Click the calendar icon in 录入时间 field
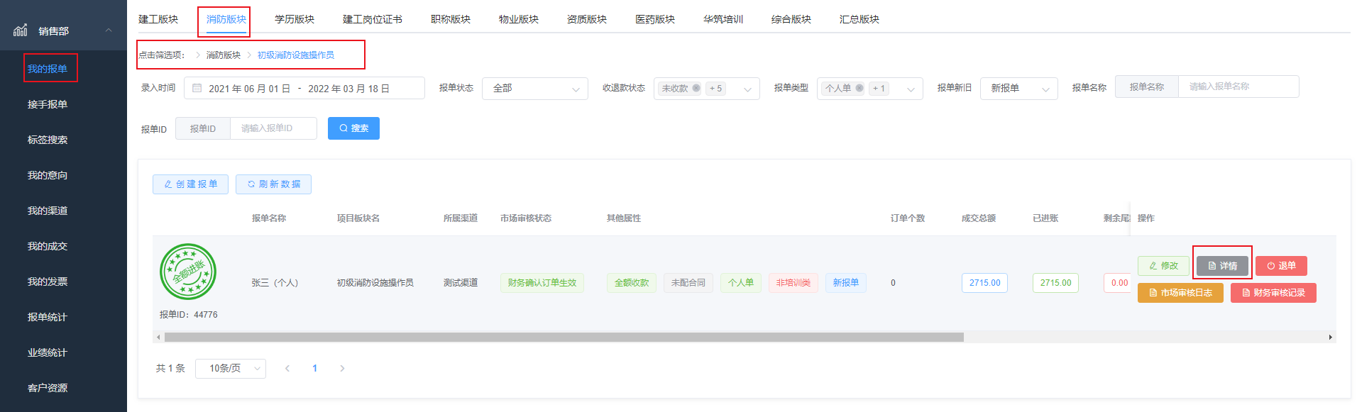Screen dimensions: 1357x412 [197, 89]
